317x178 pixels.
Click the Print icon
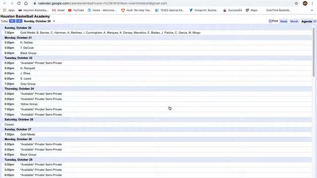coord(273,21)
